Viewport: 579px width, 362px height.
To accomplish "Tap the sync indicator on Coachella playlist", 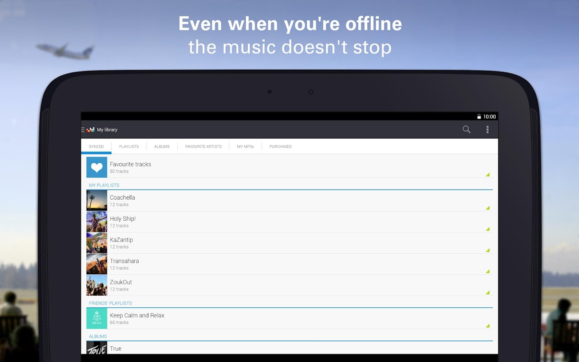I will [487, 208].
